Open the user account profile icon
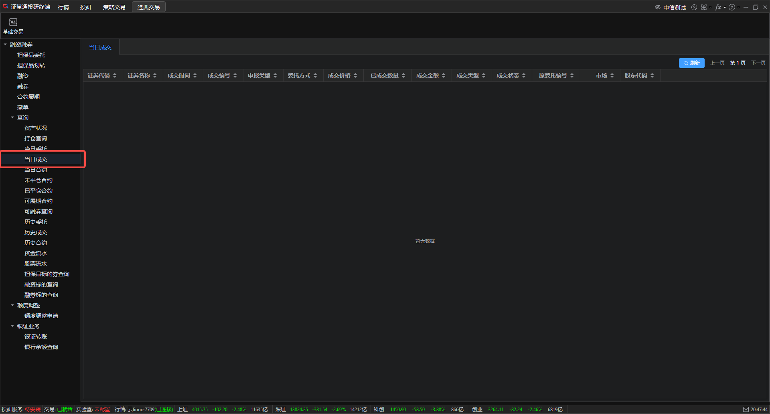This screenshot has width=770, height=414. pos(694,7)
